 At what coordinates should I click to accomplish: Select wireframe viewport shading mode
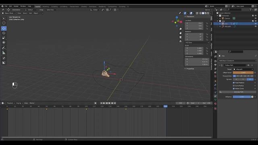point(200,13)
